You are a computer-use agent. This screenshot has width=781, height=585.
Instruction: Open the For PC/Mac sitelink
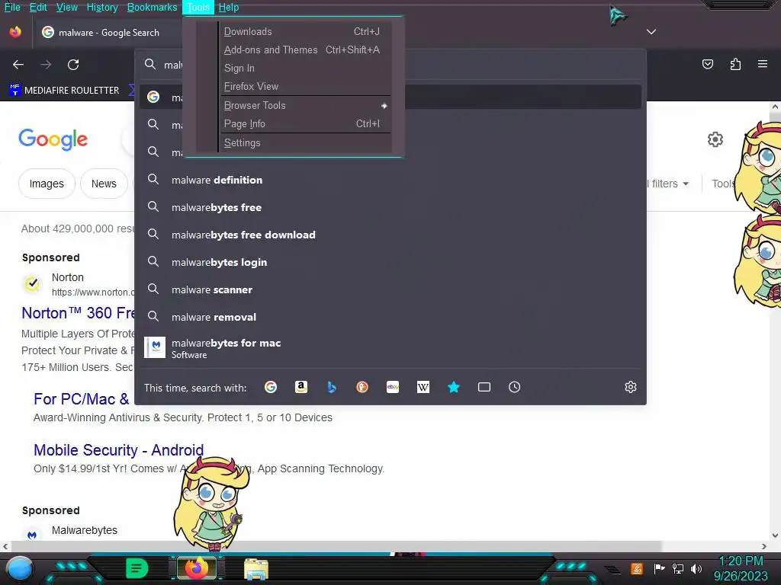coord(81,399)
